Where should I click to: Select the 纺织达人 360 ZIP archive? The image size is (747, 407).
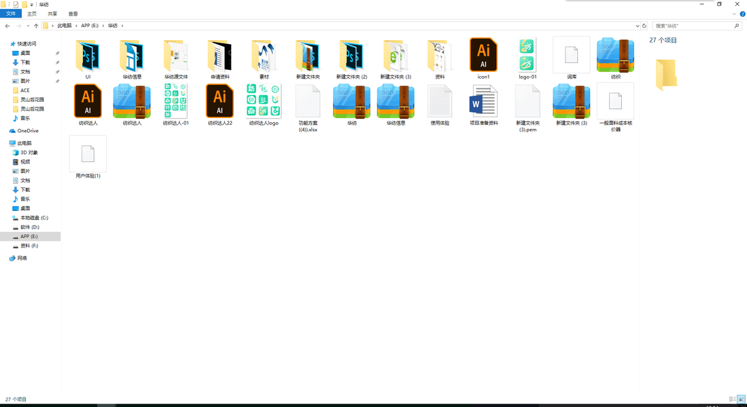[x=132, y=101]
